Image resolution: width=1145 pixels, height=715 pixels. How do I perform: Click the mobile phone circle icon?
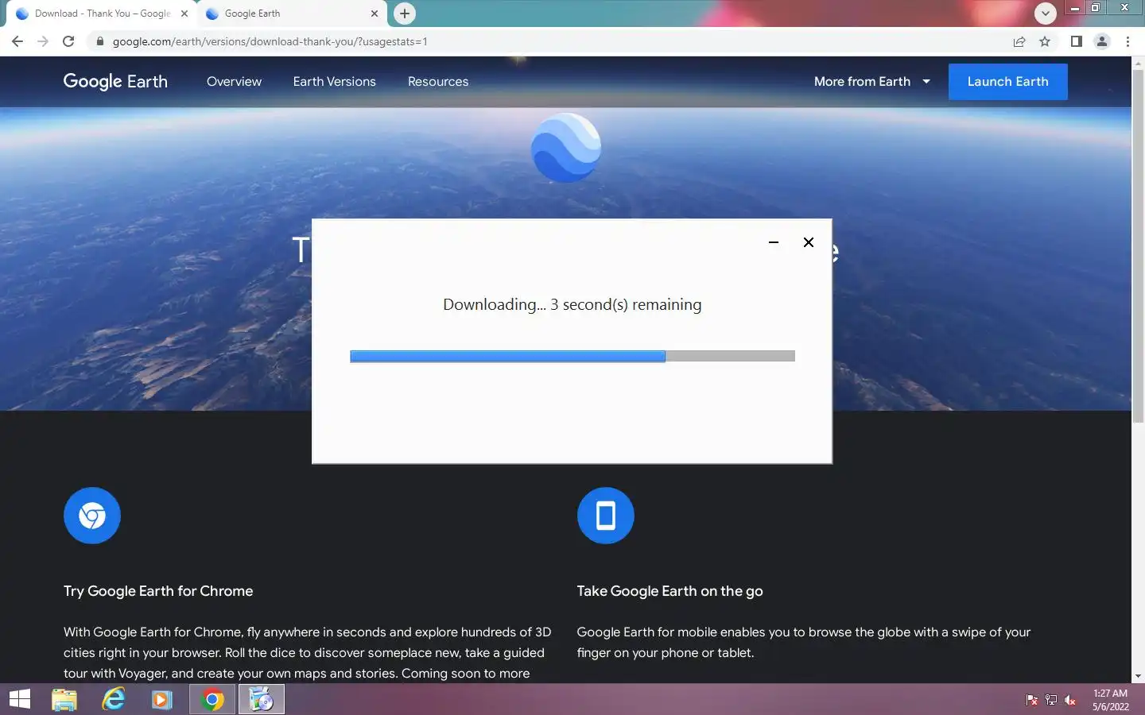coord(606,516)
